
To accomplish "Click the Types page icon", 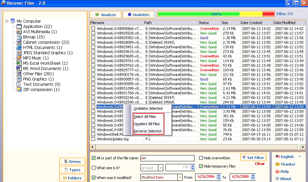I will click(66, 170).
